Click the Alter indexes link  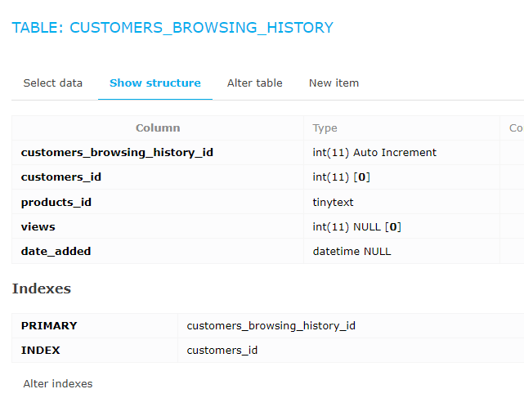[x=58, y=383]
